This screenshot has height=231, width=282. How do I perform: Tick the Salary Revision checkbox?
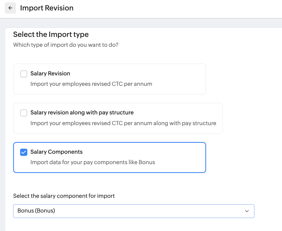click(24, 74)
